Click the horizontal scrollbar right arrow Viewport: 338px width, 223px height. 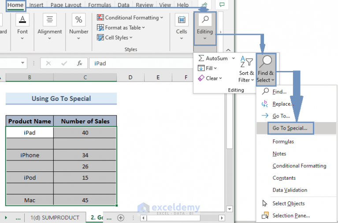pos(222,218)
